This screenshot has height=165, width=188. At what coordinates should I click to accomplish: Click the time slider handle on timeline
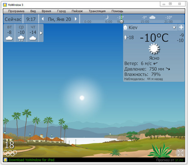coord(121,21)
